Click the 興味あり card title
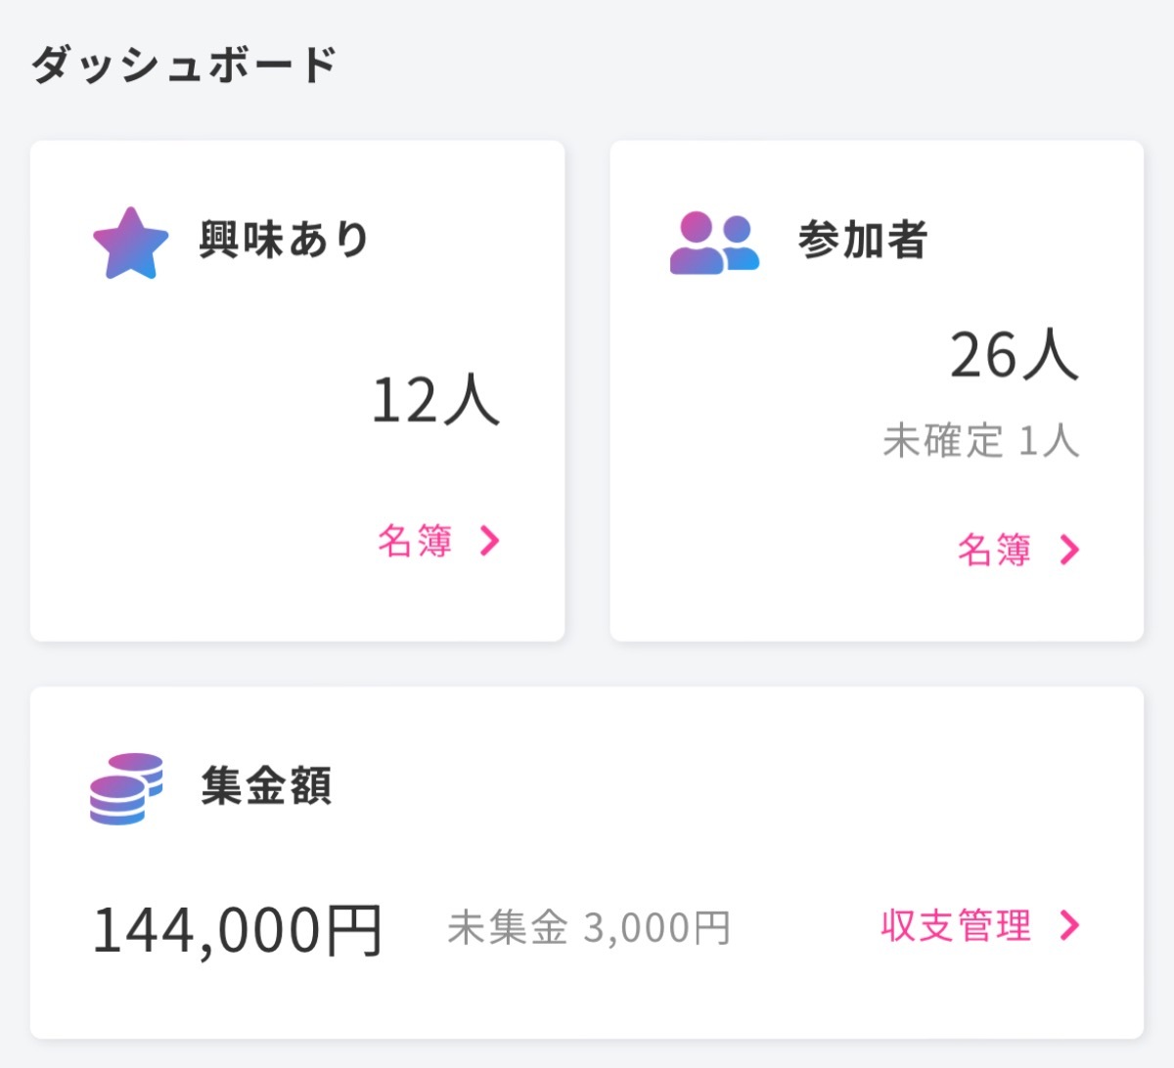Screen dimensions: 1174x1068 tap(284, 240)
